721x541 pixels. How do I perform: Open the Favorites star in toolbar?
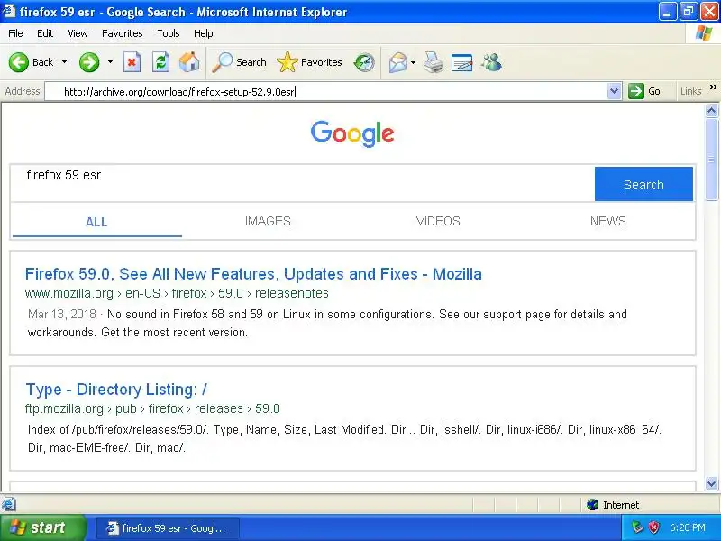point(287,62)
